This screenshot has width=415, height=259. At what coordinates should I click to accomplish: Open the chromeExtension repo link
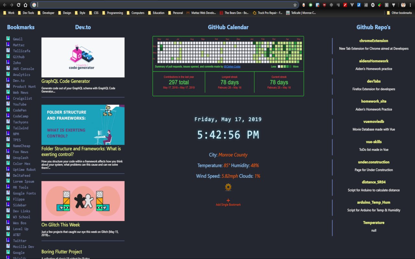[374, 41]
